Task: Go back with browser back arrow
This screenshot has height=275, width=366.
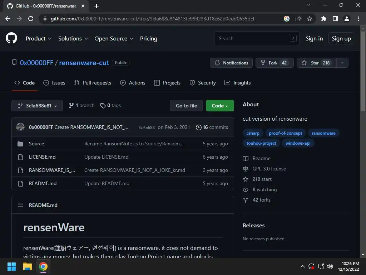Action: coord(8,19)
